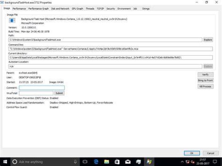
Task: Open the Strings tab
Action: 146,9
